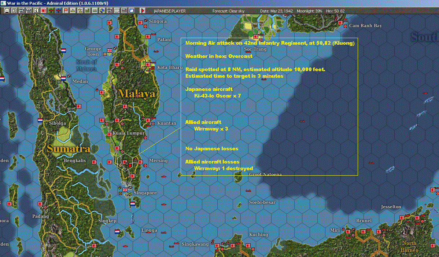Click the cloud weather toolbar icon
Screen dimensions: 439x257
coord(131,11)
